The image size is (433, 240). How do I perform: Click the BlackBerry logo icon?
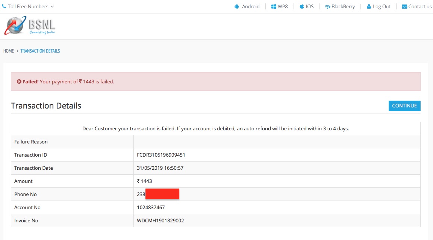327,6
